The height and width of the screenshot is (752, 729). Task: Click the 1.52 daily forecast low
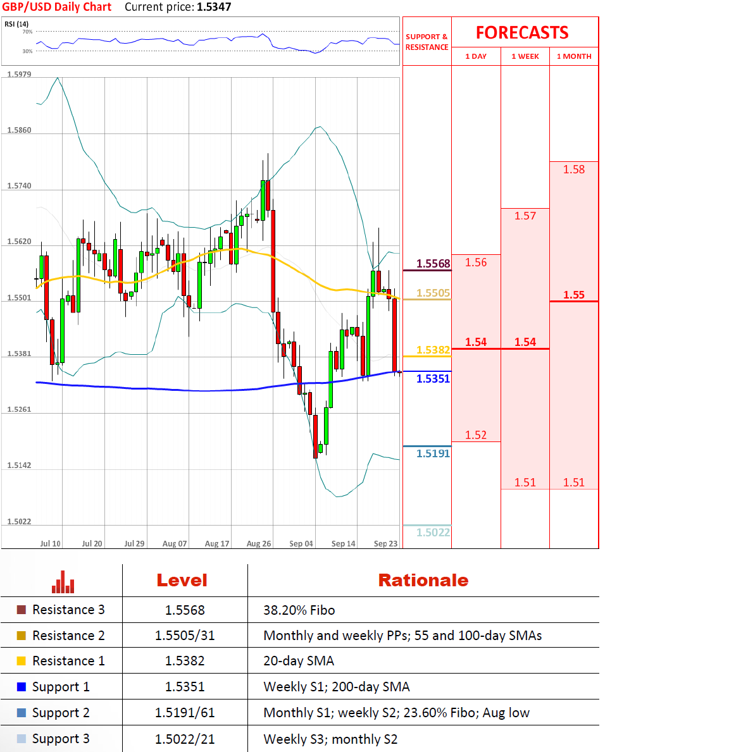click(x=476, y=435)
